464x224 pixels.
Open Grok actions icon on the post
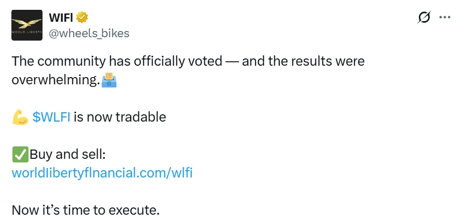[x=424, y=18]
